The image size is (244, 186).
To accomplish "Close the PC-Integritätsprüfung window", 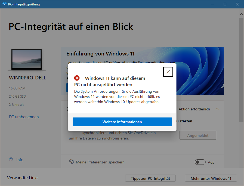I will [x=237, y=4].
